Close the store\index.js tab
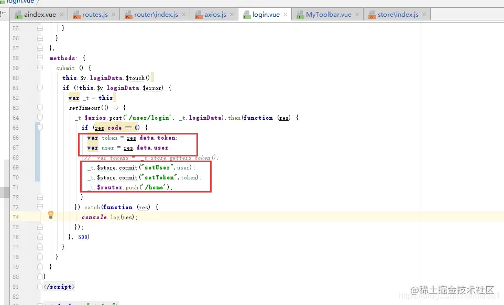The height and width of the screenshot is (305, 504). [424, 15]
